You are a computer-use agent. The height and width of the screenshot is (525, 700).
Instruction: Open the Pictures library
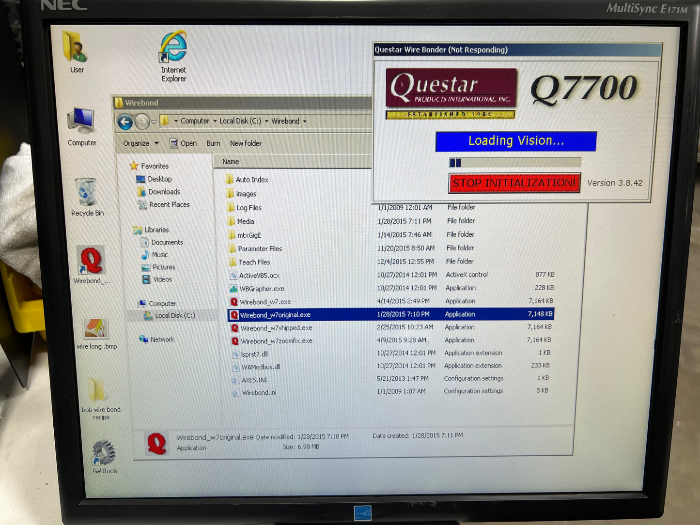[x=158, y=267]
